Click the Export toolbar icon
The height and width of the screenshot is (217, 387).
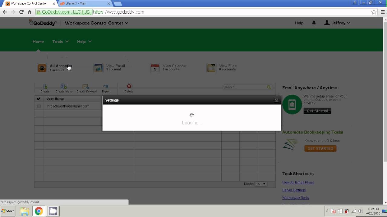[x=106, y=86]
